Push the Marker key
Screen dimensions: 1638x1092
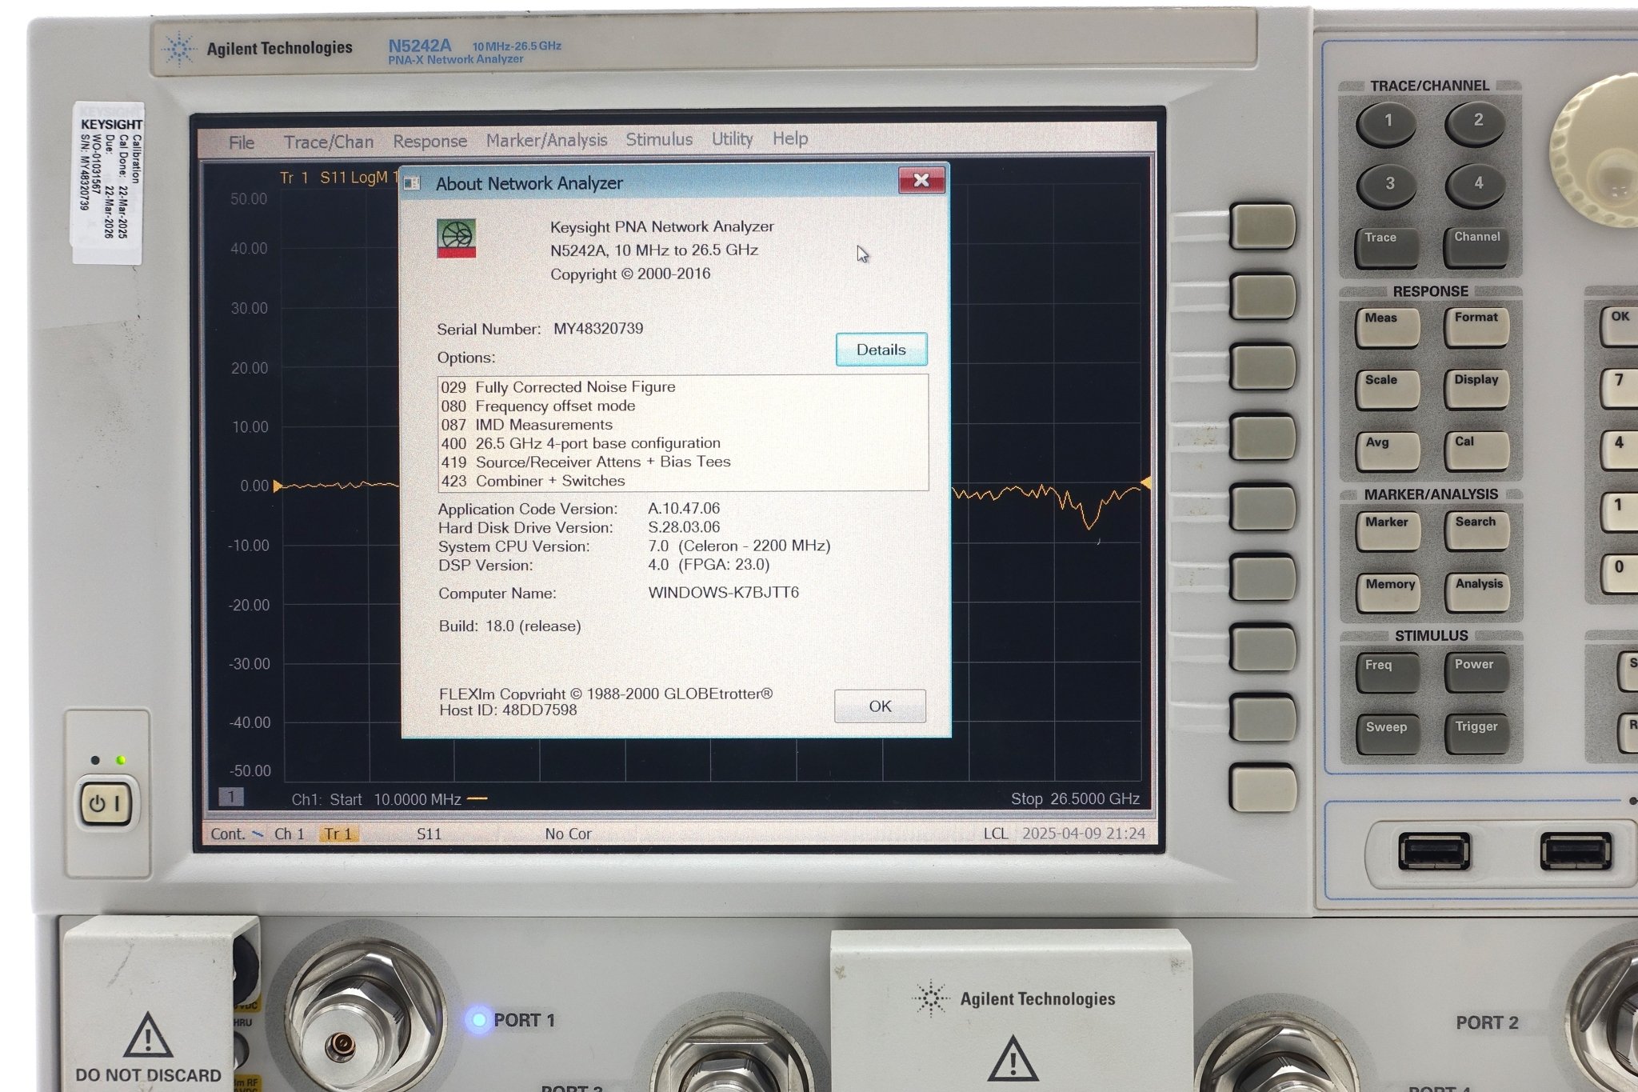click(1387, 532)
